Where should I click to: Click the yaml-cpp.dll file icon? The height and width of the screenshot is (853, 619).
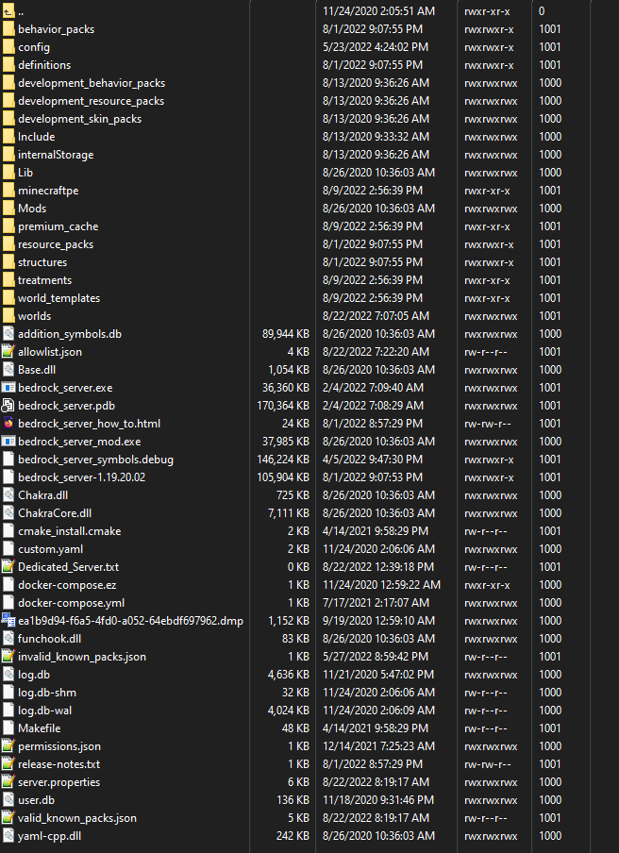(8, 836)
